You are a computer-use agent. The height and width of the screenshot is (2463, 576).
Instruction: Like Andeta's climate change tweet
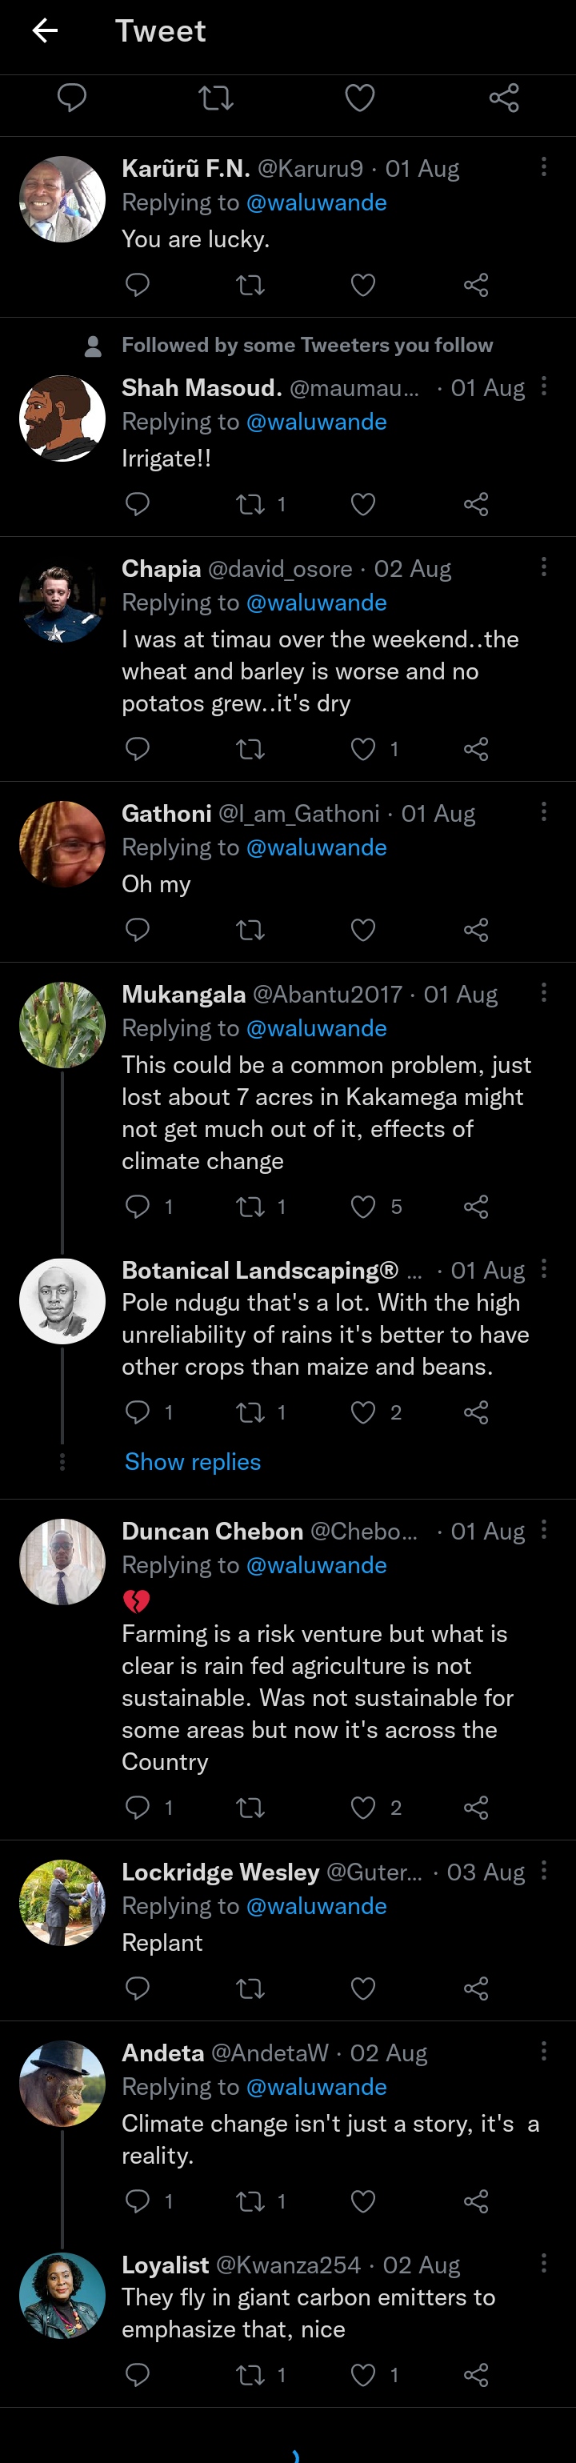pyautogui.click(x=363, y=2201)
